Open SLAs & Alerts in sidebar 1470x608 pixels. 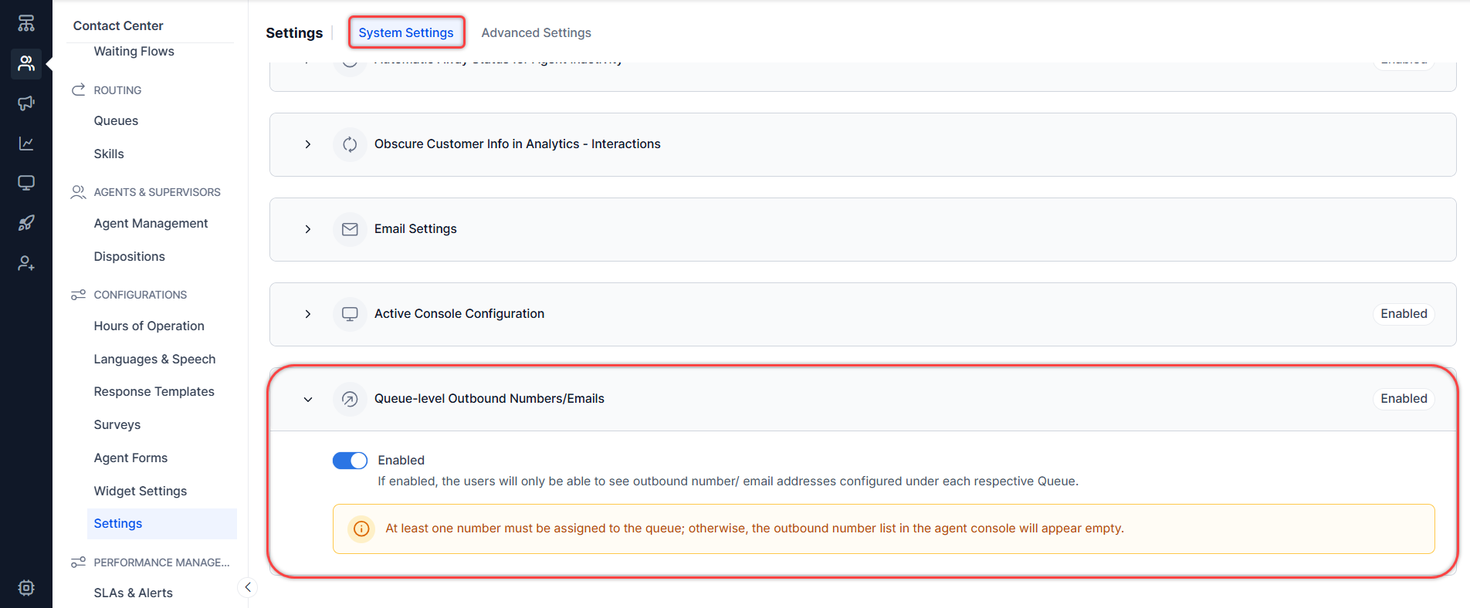(x=133, y=593)
